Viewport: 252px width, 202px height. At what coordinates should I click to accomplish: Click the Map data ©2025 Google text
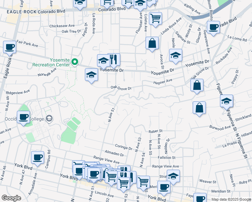(231, 199)
